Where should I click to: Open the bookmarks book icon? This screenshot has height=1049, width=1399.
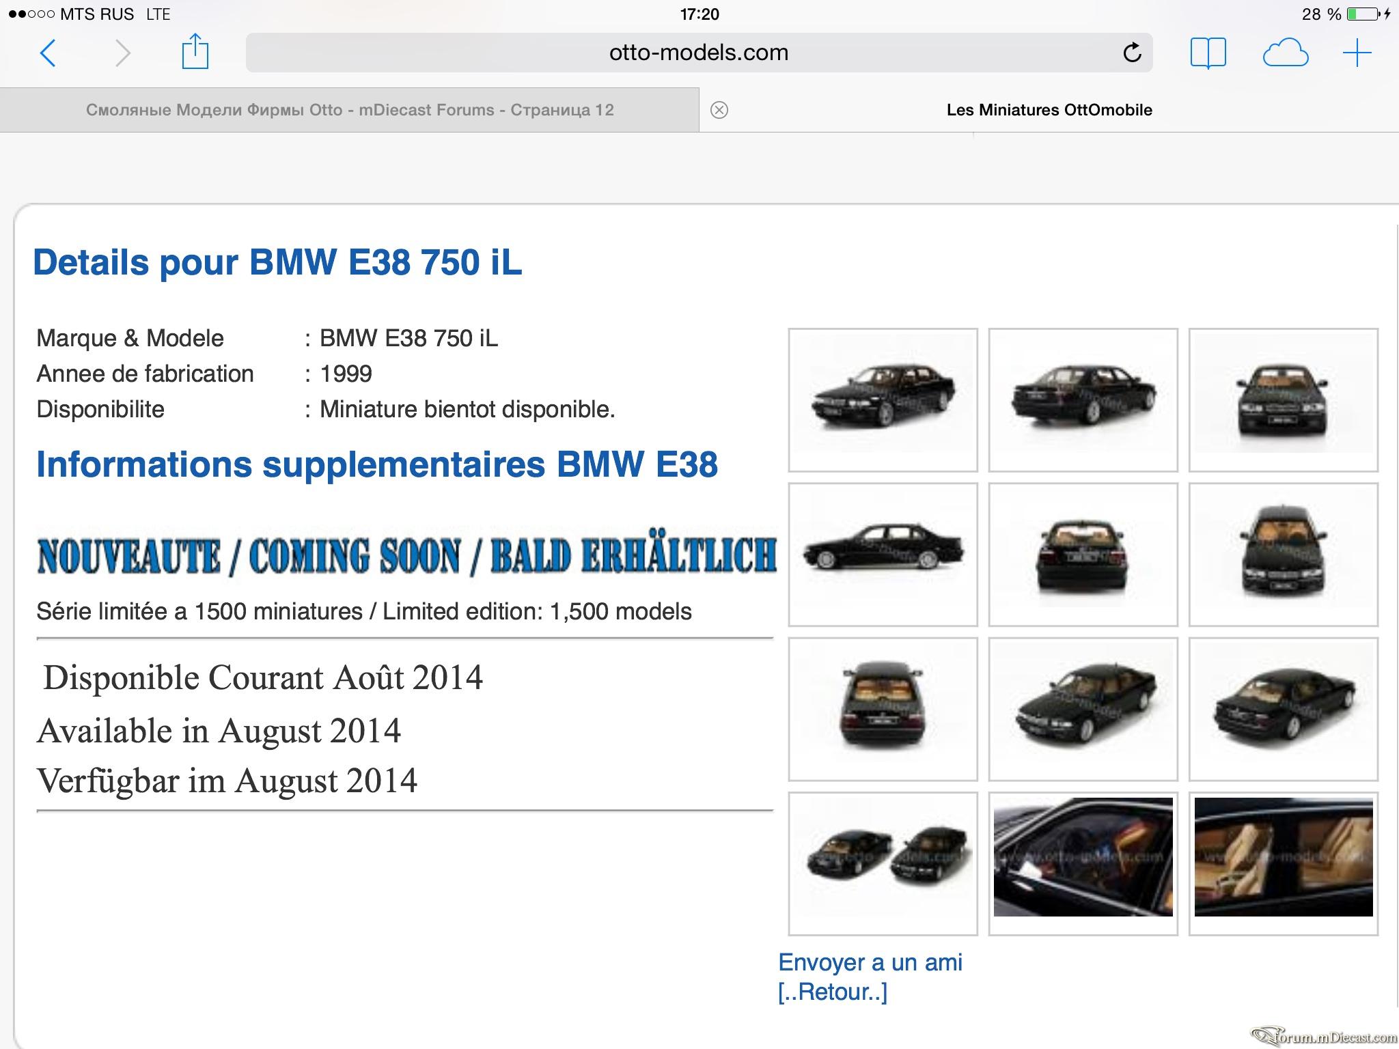(x=1208, y=53)
